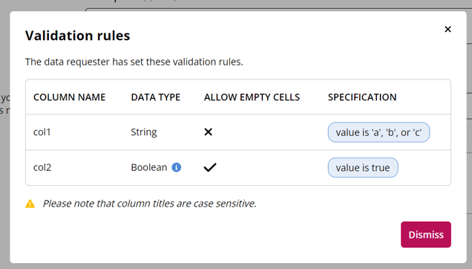Viewport: 472px width, 269px height.
Task: Dismiss the validation rules dialog
Action: pyautogui.click(x=426, y=235)
